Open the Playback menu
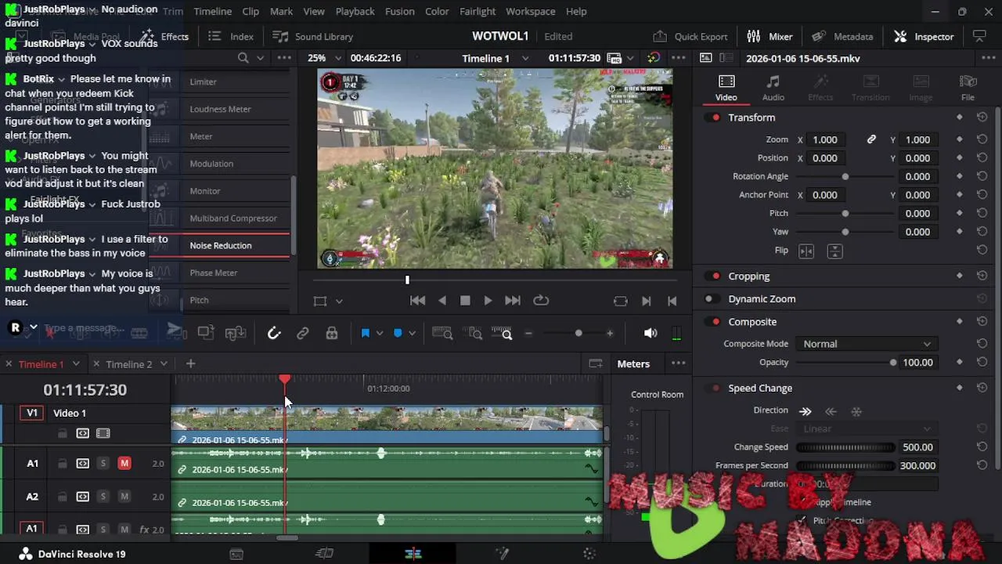This screenshot has height=564, width=1002. click(355, 12)
